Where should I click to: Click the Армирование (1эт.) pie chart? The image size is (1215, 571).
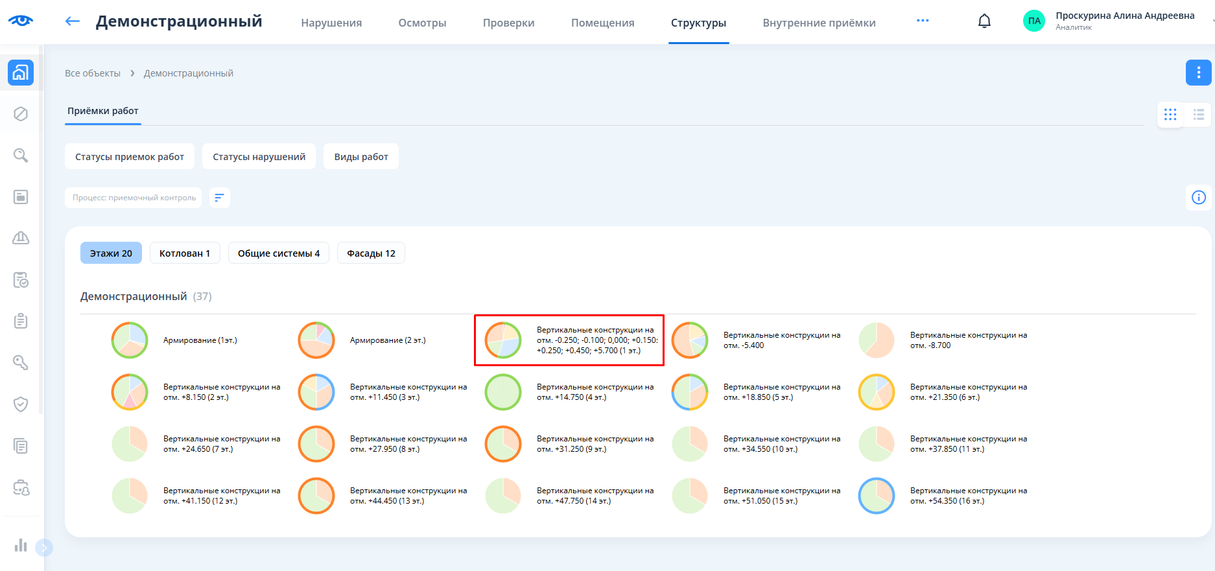pyautogui.click(x=130, y=340)
